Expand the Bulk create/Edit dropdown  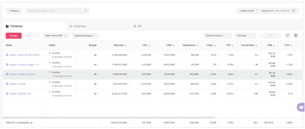pos(56,36)
